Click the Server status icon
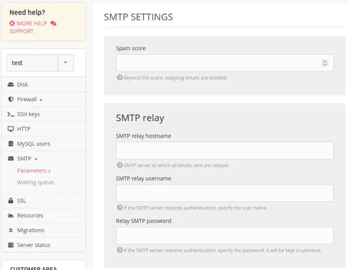The image size is (348, 270). [x=10, y=245]
